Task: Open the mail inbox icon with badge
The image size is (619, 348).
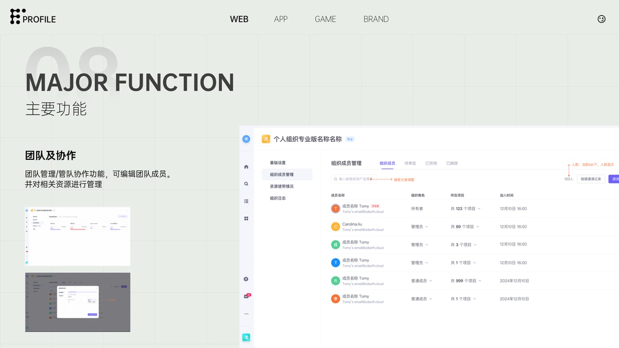Action: tap(247, 296)
